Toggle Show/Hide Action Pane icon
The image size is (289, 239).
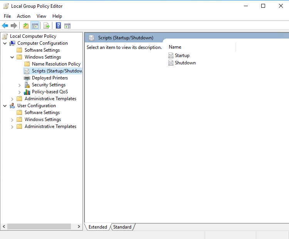coord(67,26)
